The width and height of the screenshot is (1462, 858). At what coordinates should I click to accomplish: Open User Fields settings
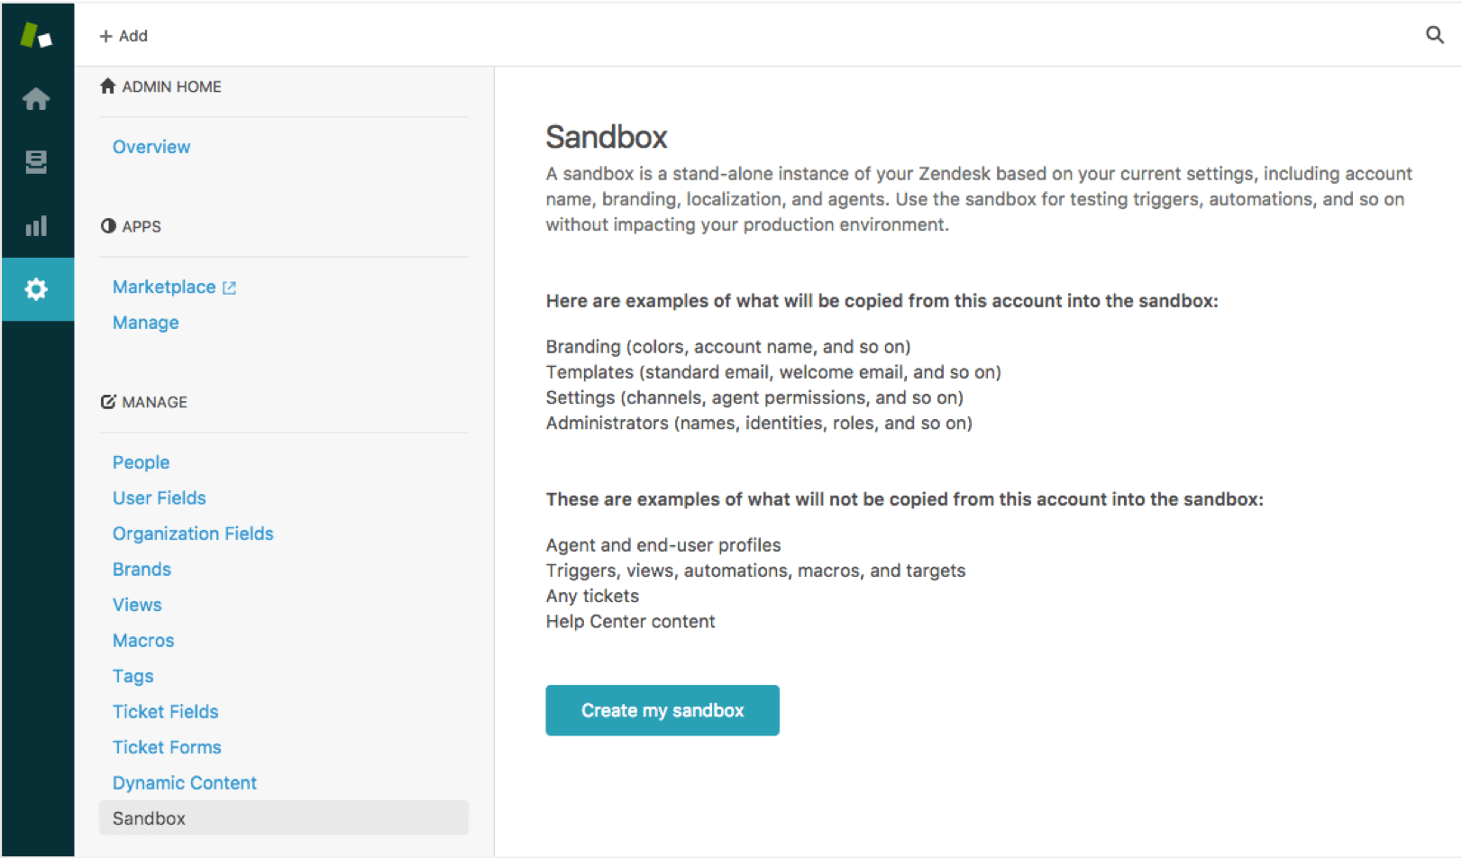tap(159, 497)
